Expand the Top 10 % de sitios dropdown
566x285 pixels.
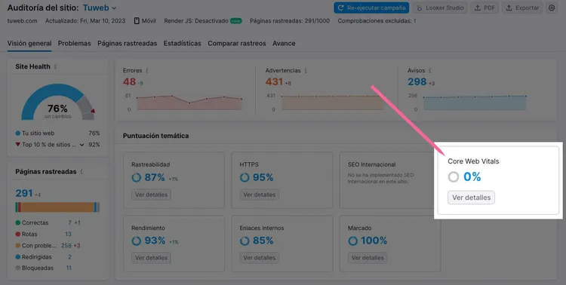(82, 145)
